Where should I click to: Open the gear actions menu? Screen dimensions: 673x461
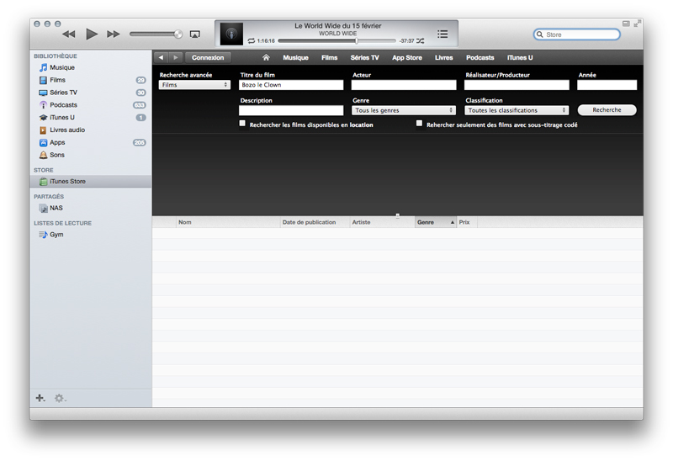60,399
